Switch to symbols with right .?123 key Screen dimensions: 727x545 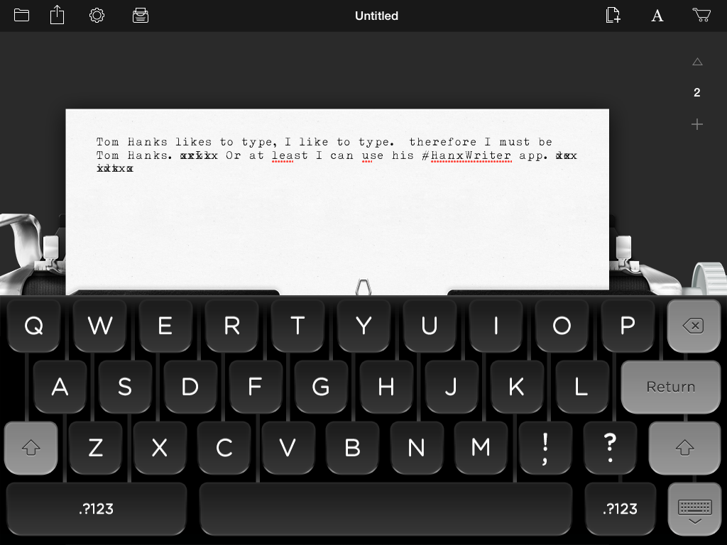(x=620, y=509)
